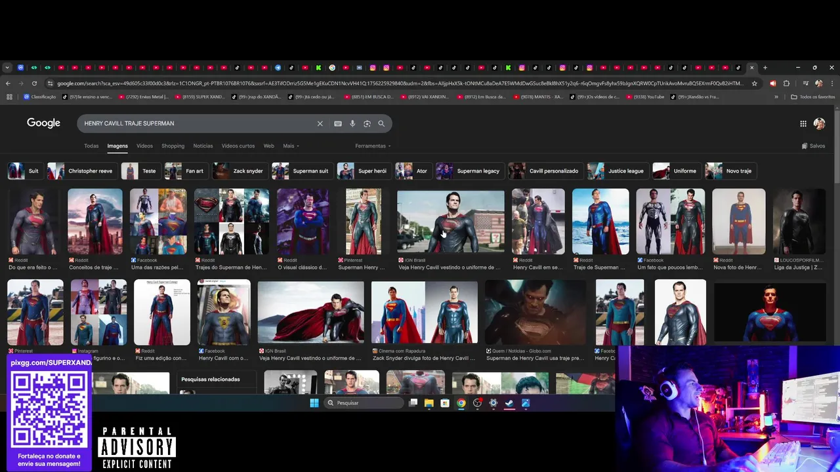Viewport: 840px width, 472px height.
Task: Open 'Liga da Justiça' black suit thumbnail
Action: point(799,222)
